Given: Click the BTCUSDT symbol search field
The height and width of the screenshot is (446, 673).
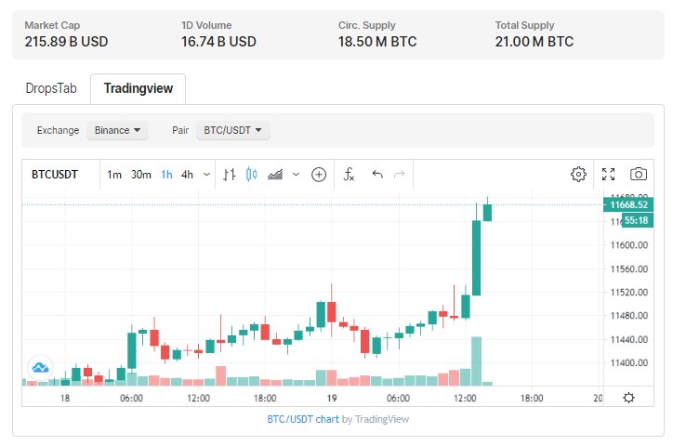Looking at the screenshot, I should pyautogui.click(x=55, y=174).
